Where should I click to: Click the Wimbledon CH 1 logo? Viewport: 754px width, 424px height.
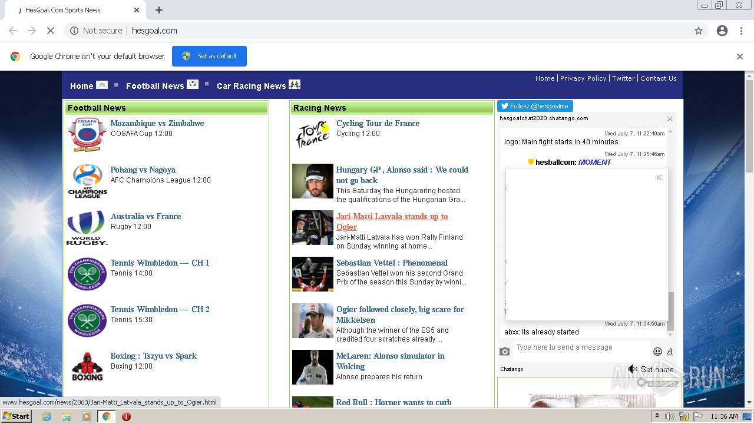click(x=87, y=274)
